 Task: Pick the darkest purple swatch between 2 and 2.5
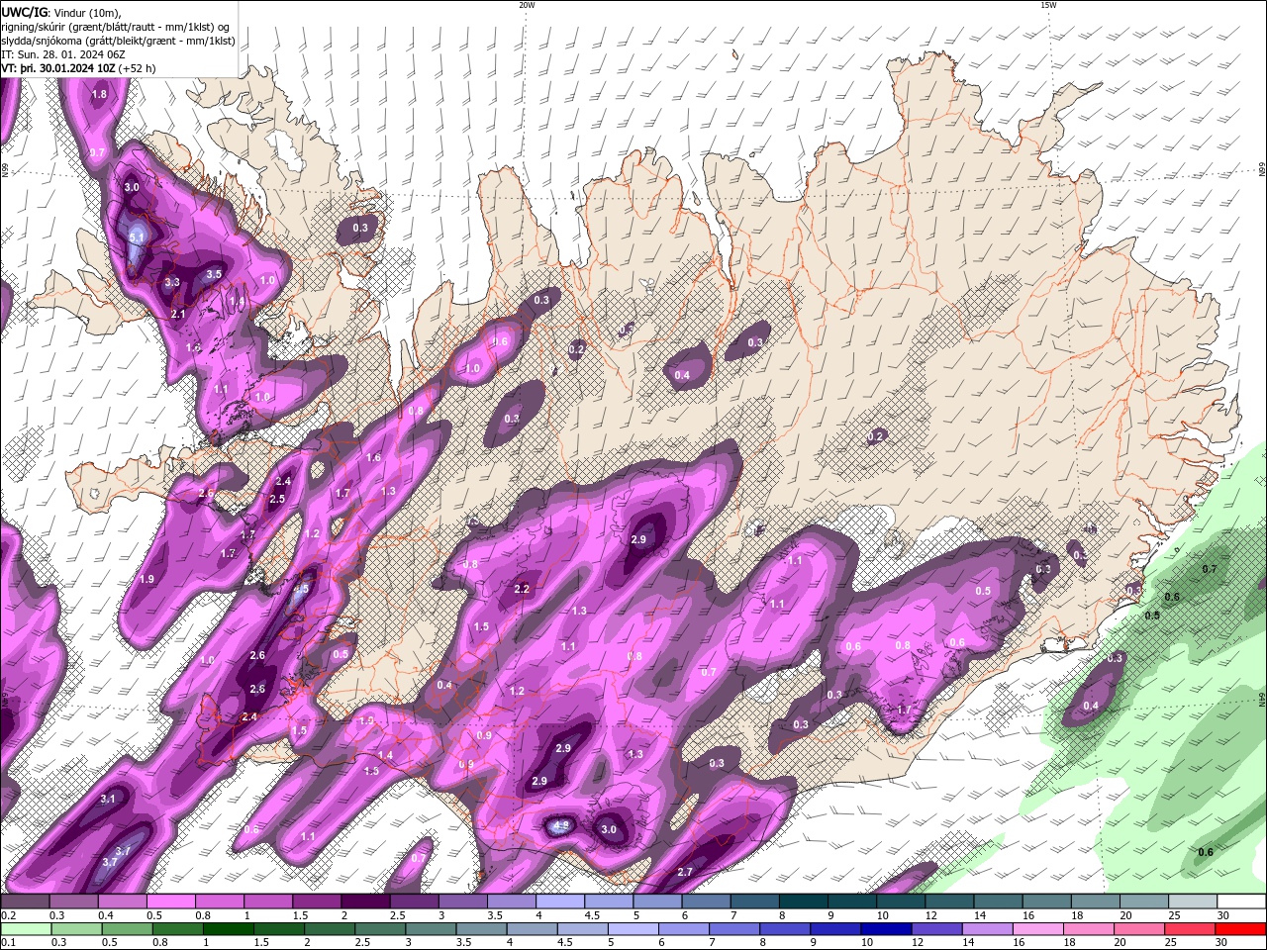(x=363, y=902)
